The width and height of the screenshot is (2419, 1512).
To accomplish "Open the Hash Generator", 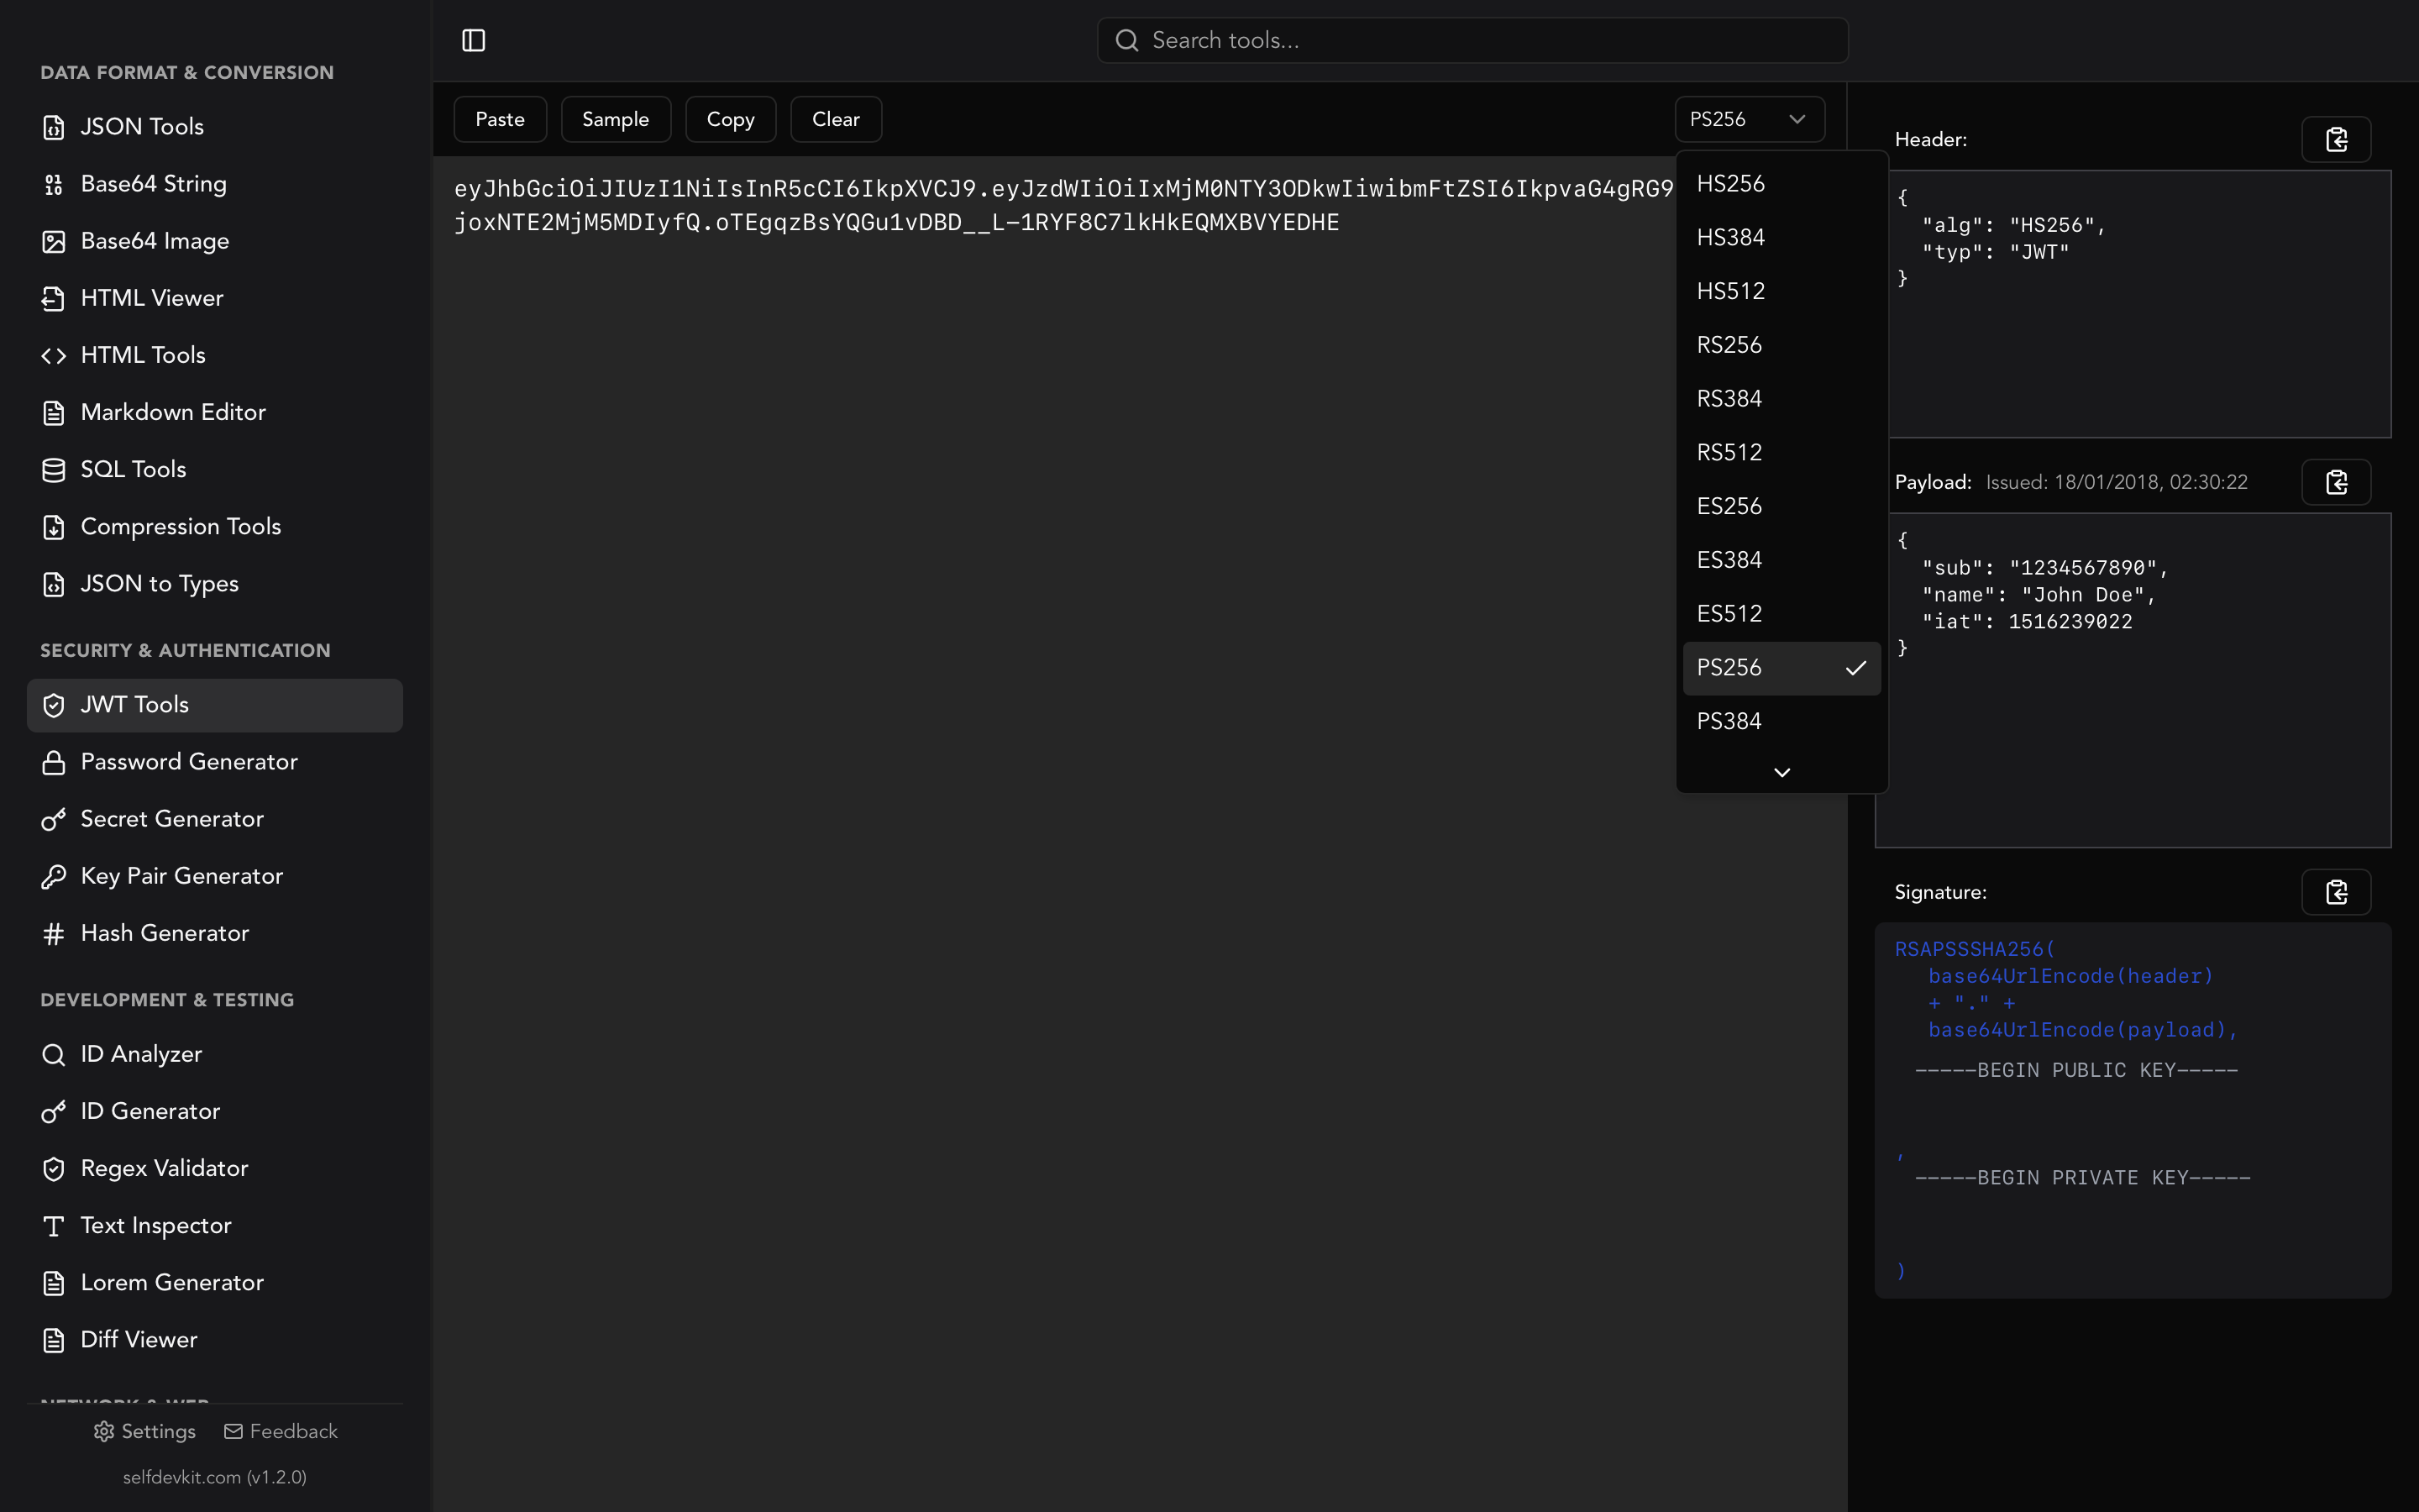I will coord(165,933).
